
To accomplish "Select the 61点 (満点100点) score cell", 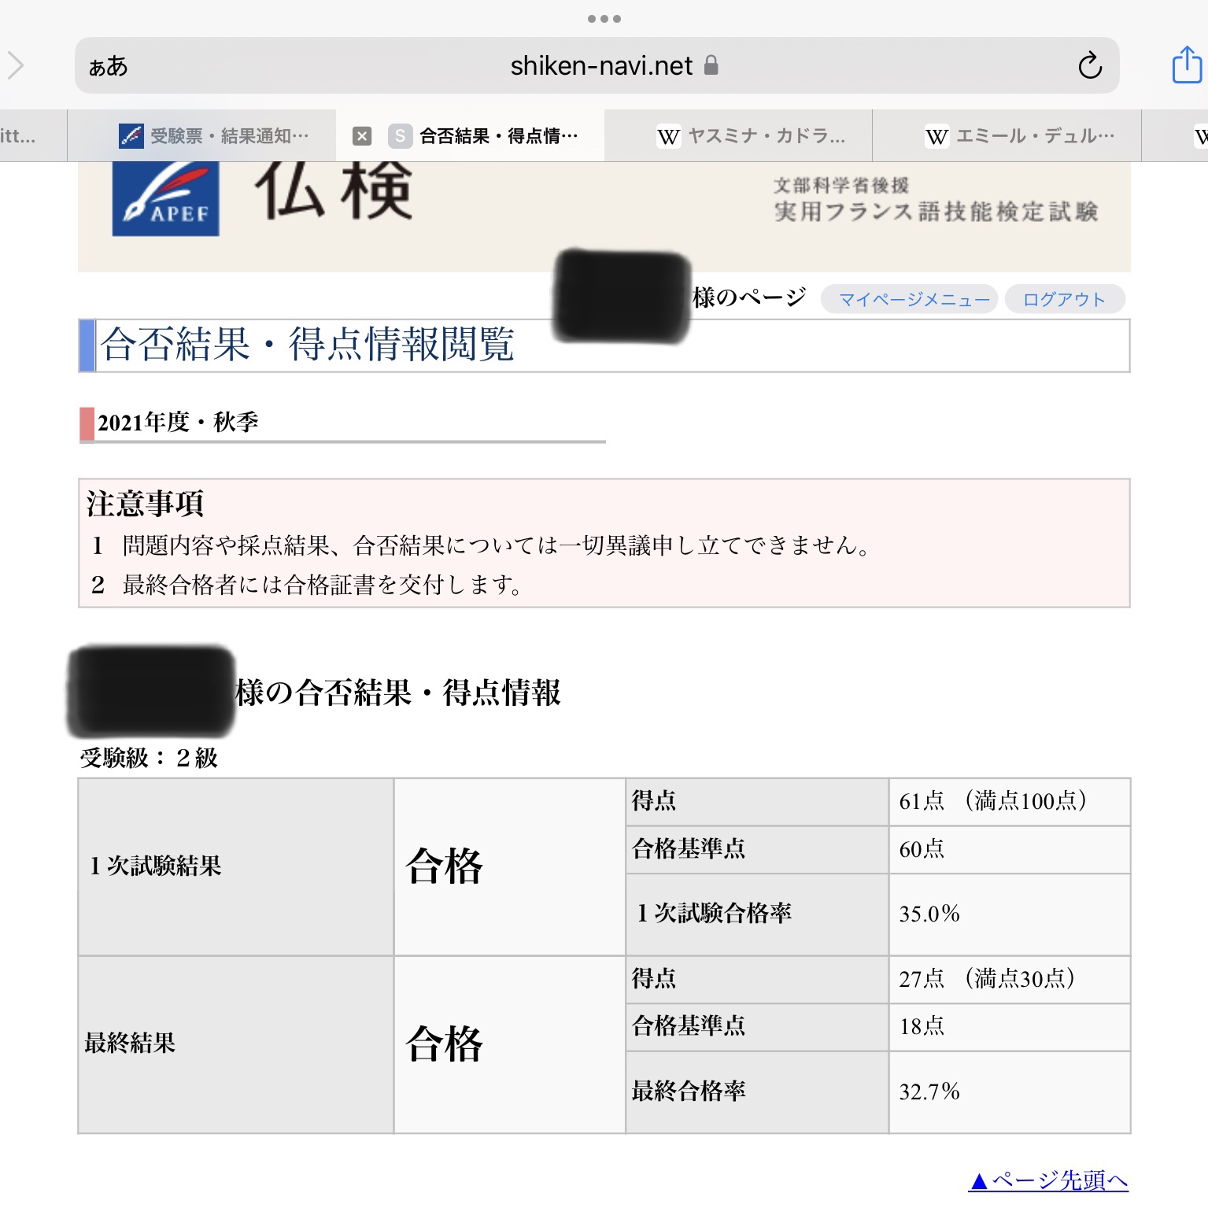I will click(x=1010, y=801).
